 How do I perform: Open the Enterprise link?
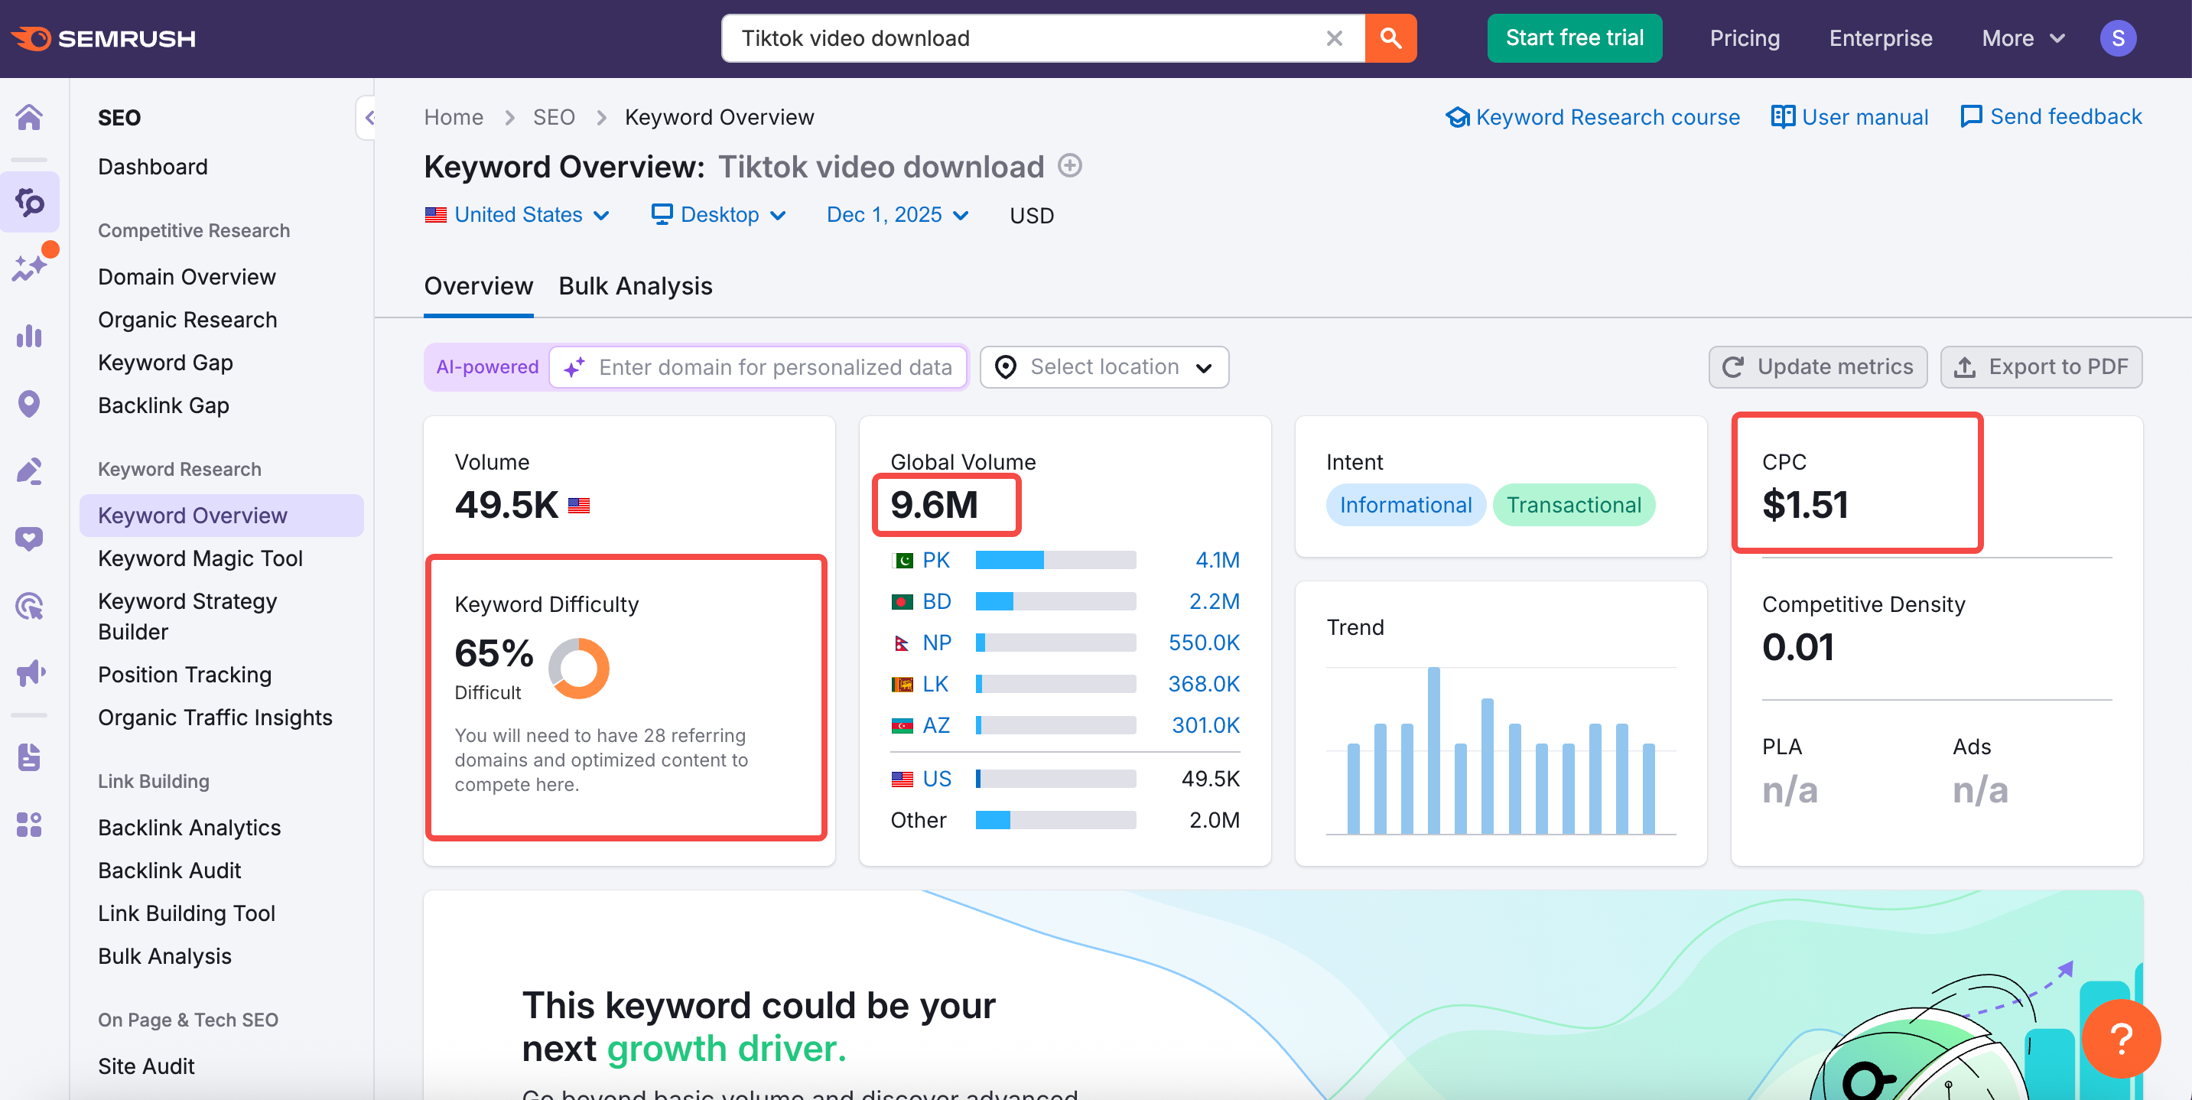point(1881,38)
